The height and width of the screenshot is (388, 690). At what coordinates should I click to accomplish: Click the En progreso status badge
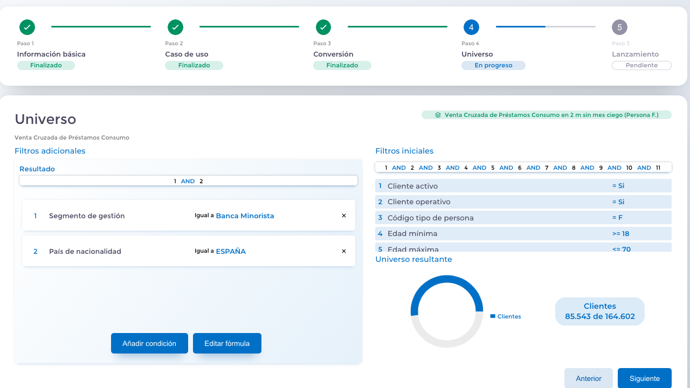493,65
